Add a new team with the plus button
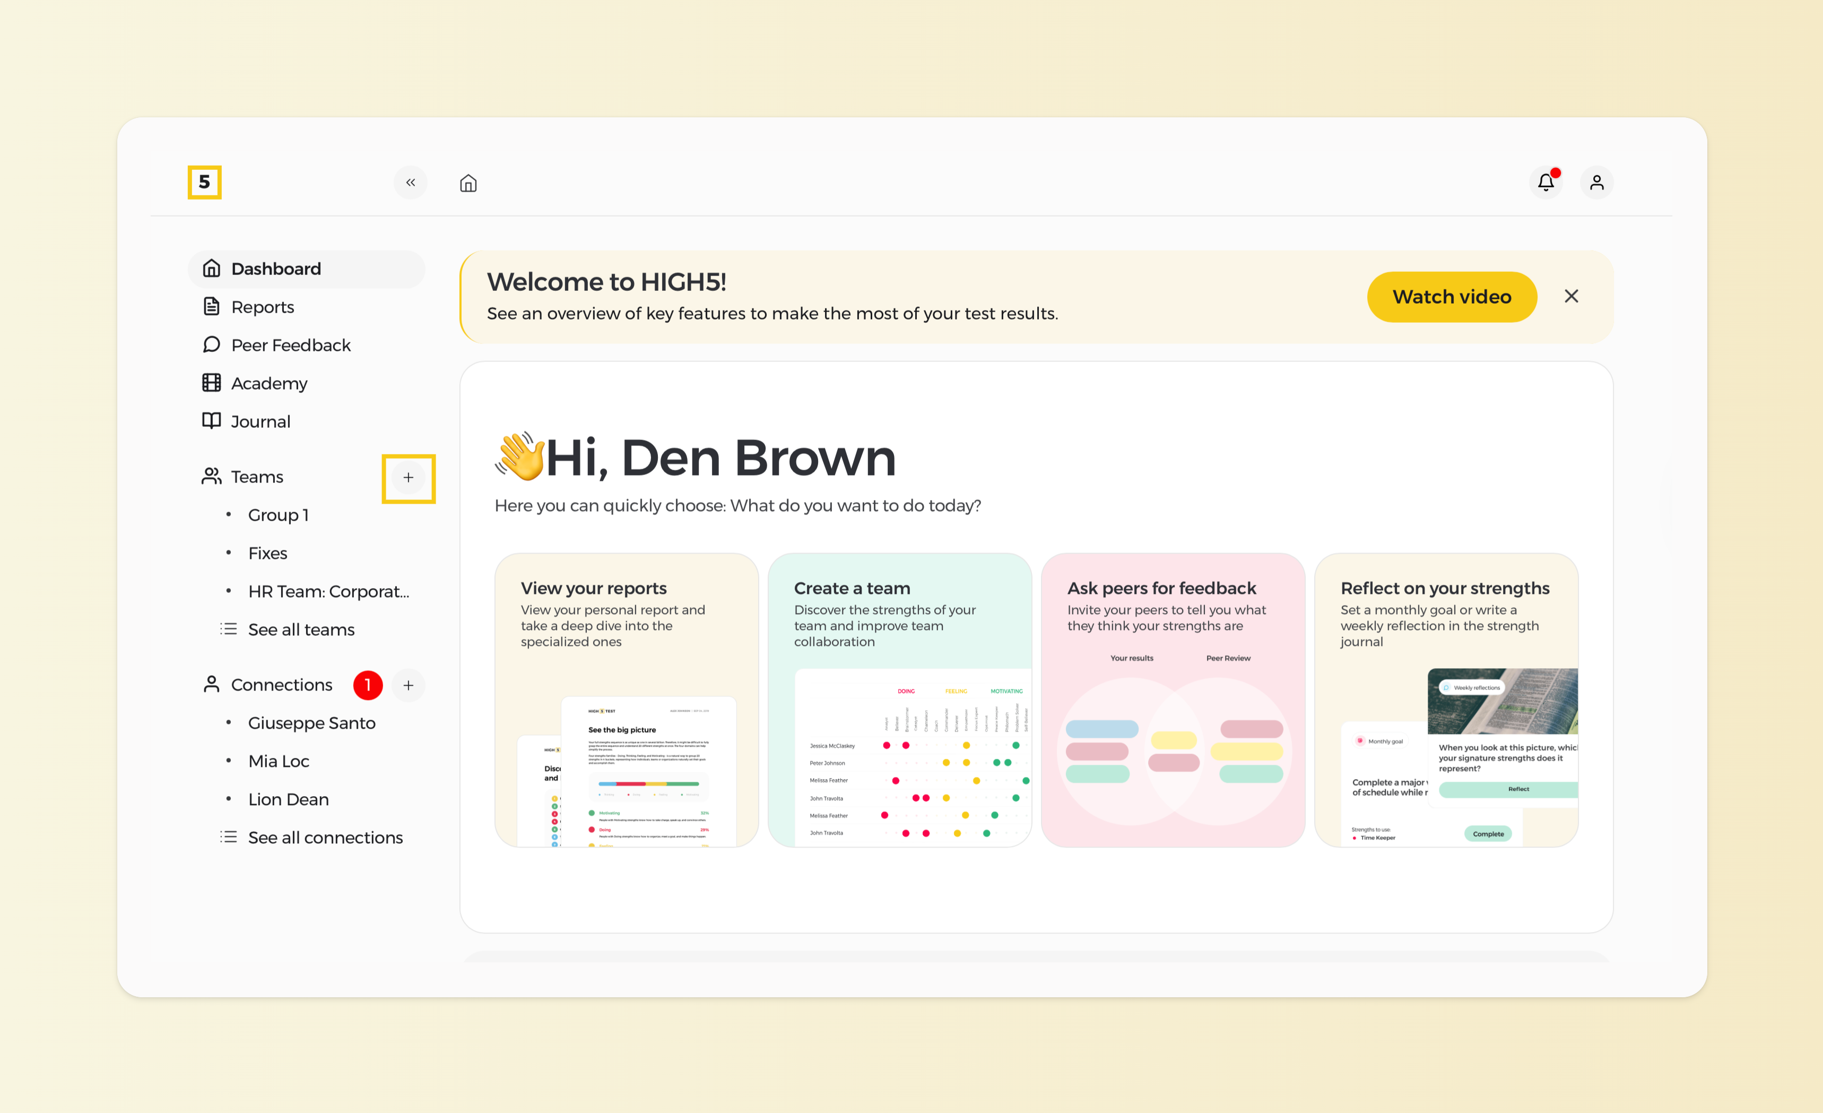This screenshot has width=1823, height=1113. (409, 478)
